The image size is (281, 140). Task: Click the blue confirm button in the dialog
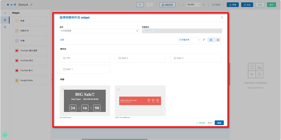click(219, 123)
